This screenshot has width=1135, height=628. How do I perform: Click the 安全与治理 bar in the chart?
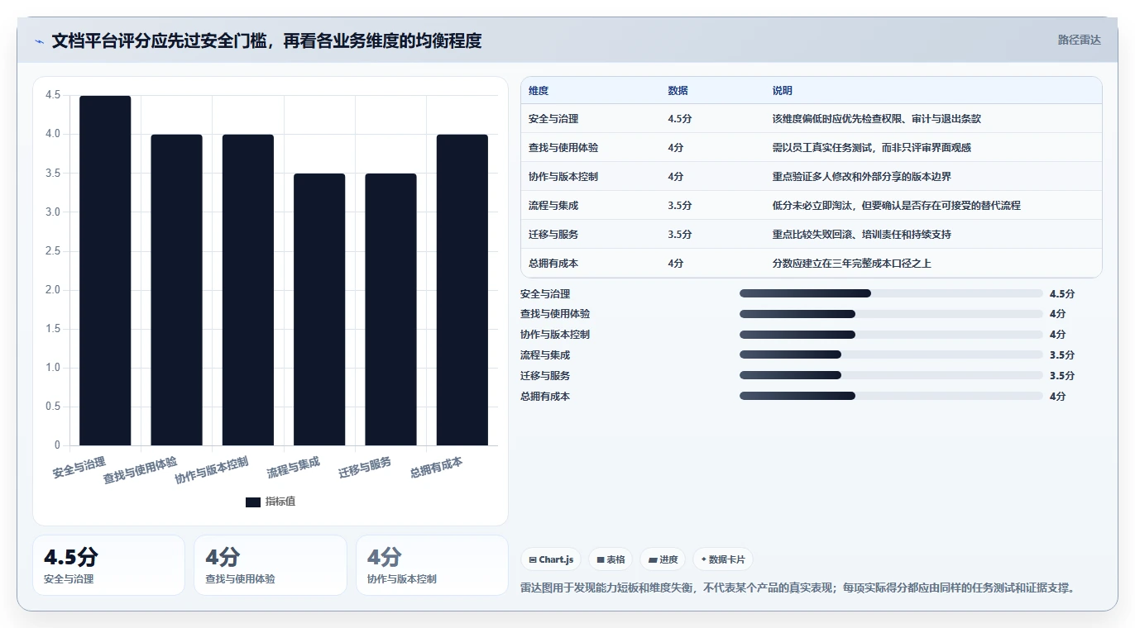[x=105, y=270]
